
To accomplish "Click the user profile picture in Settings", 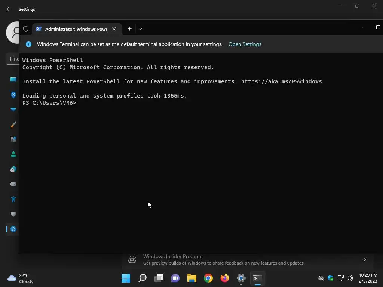I will tap(13, 33).
